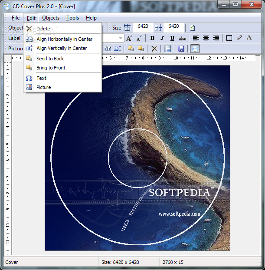Open the Help menu
Image resolution: width=265 pixels, height=270 pixels.
[91, 18]
